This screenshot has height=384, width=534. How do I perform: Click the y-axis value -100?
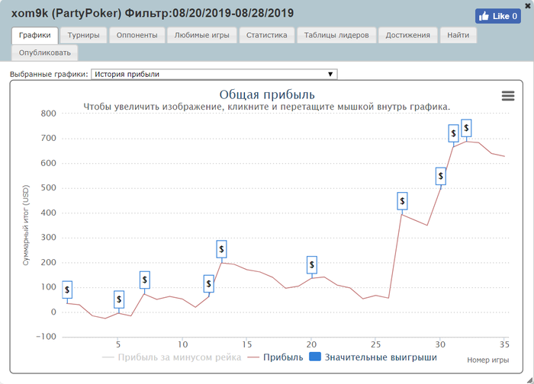[47, 337]
